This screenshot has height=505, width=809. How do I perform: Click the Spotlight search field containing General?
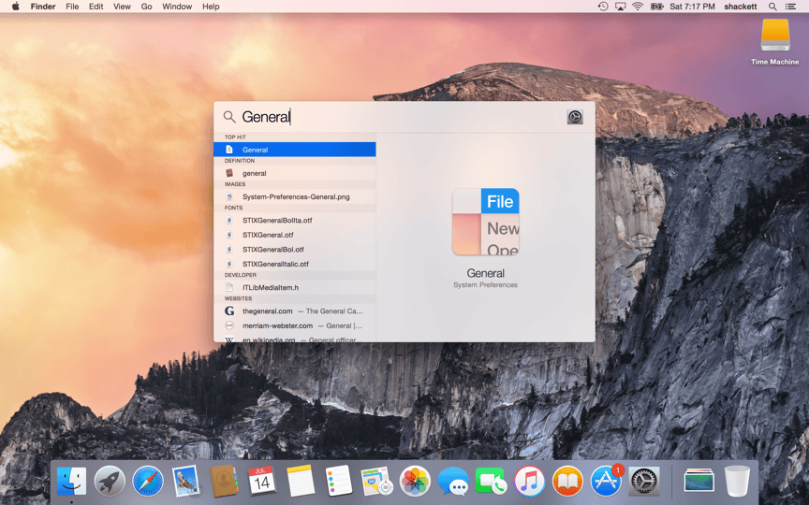[x=392, y=117]
